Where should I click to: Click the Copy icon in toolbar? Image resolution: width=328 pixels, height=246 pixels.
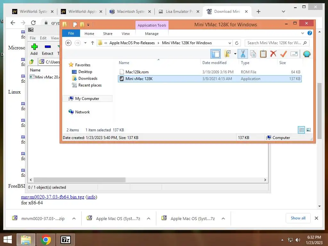coord(253,54)
